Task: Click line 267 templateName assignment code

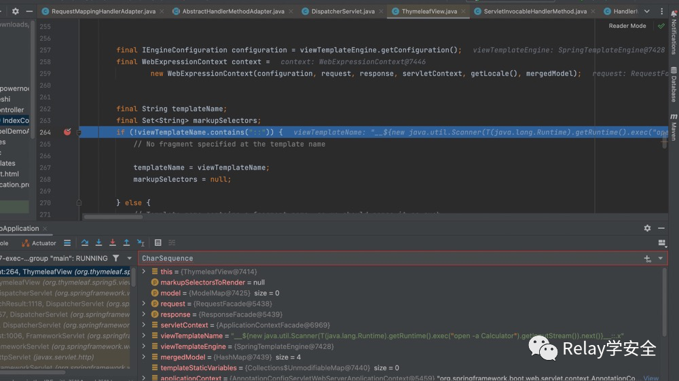Action: pyautogui.click(x=202, y=168)
